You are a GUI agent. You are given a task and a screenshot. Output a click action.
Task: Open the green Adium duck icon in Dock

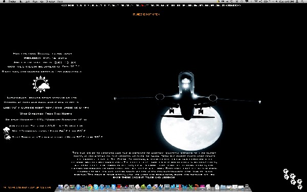point(143,187)
